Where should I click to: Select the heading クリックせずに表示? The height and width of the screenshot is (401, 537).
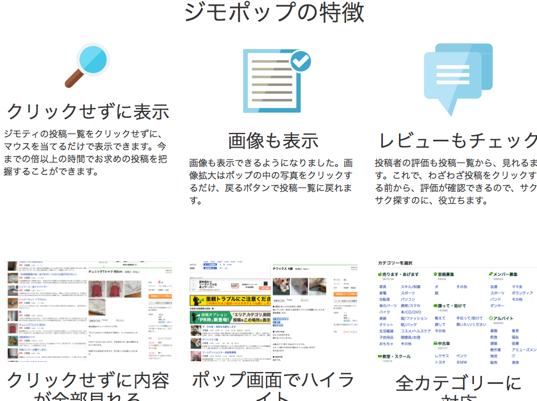click(88, 112)
